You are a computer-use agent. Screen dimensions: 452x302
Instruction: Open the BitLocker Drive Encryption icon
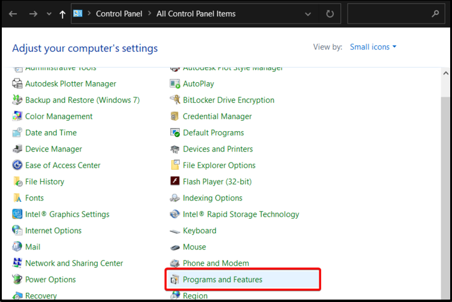175,100
